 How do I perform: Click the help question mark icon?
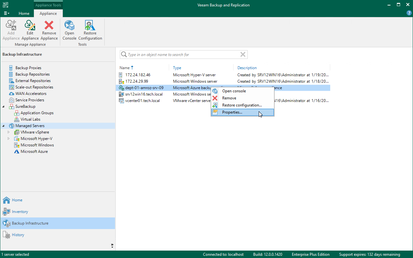(x=409, y=13)
